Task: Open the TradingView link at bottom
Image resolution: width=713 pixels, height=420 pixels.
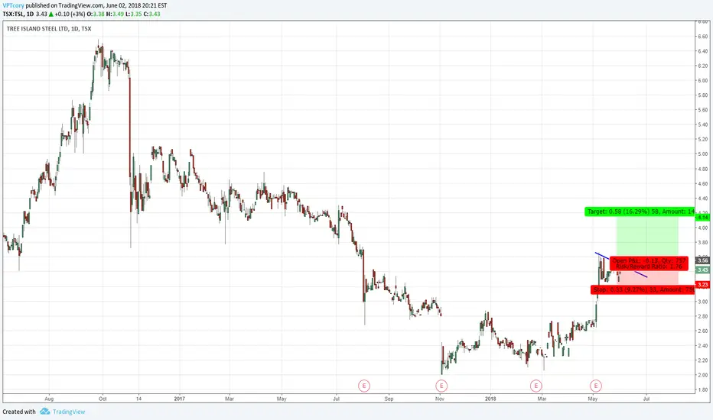Action: [69, 412]
